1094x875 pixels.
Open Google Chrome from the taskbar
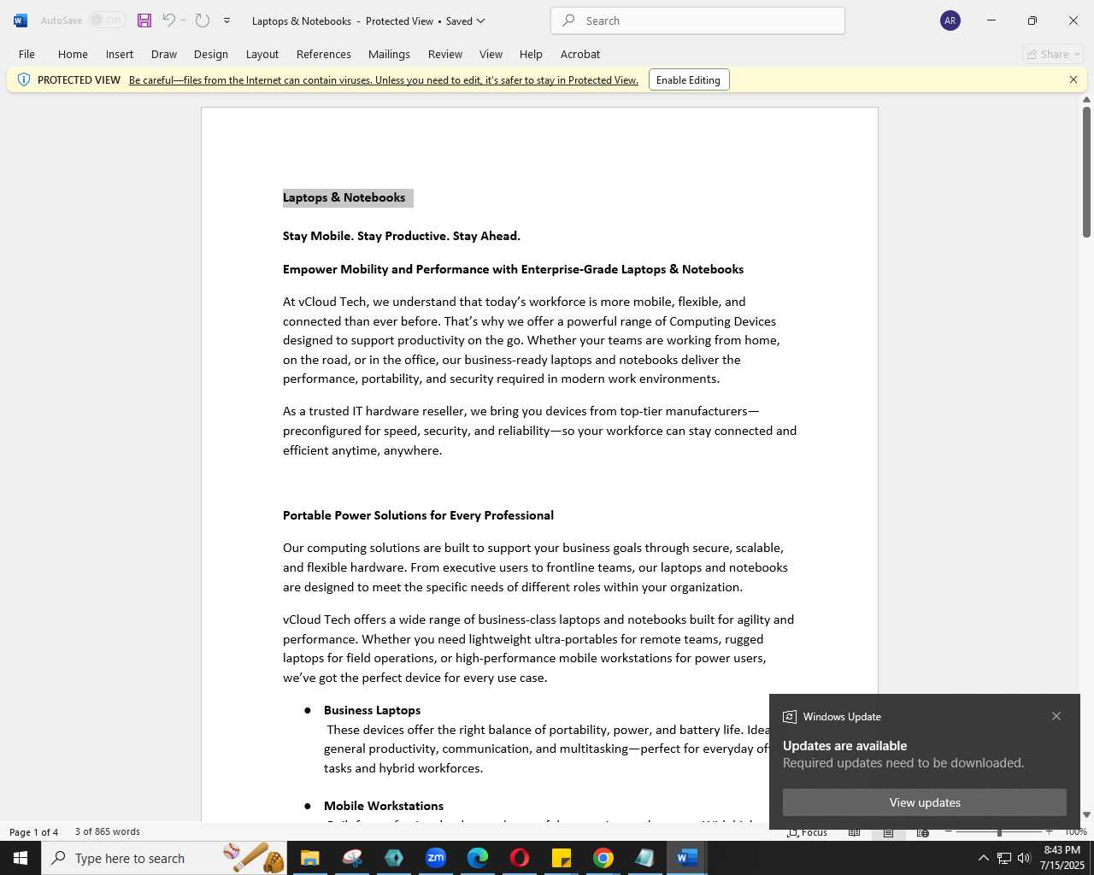pos(603,858)
